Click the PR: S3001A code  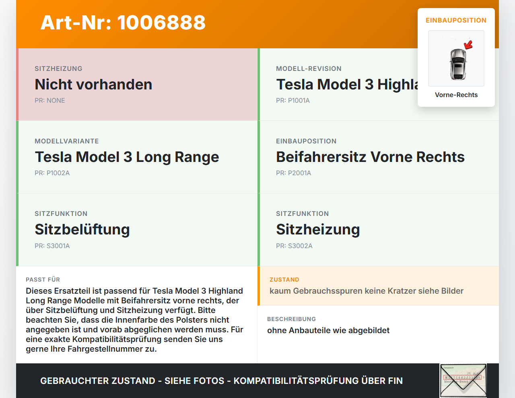coord(52,246)
